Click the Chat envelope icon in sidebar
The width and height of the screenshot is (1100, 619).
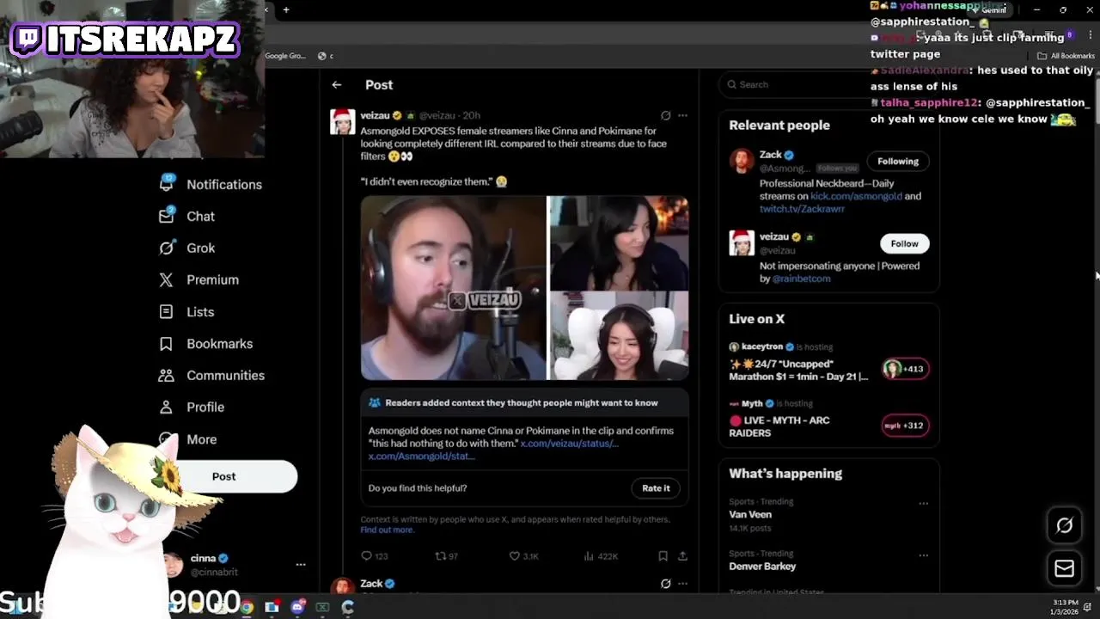[166, 216]
